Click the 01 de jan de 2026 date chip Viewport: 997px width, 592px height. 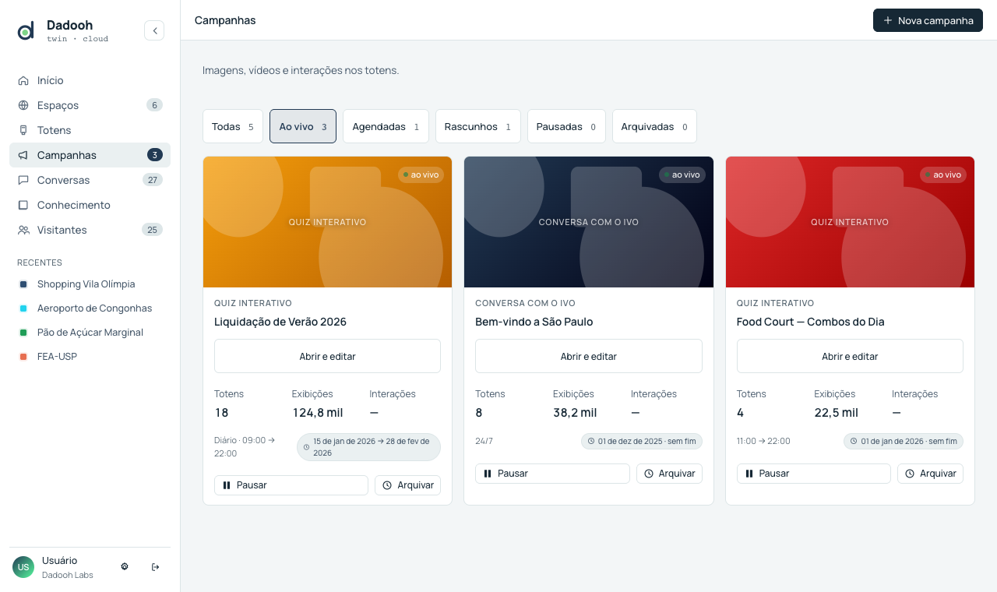pos(904,442)
